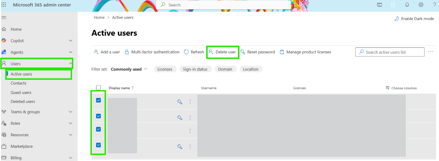Click the Teams & groups icon
The height and width of the screenshot is (161, 439).
4,111
